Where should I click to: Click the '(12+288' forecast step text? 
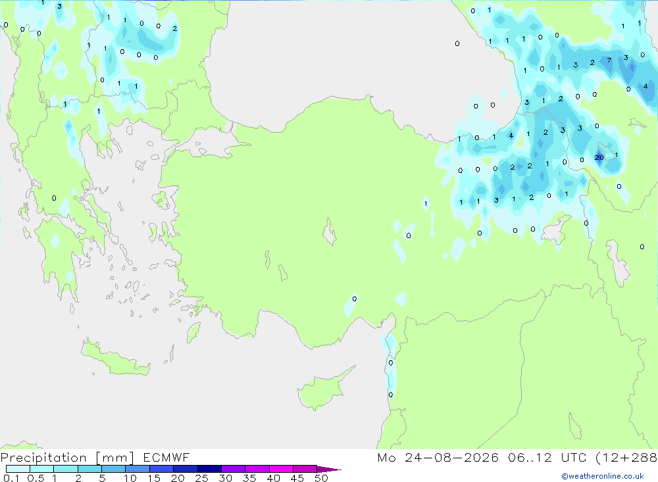(x=626, y=458)
